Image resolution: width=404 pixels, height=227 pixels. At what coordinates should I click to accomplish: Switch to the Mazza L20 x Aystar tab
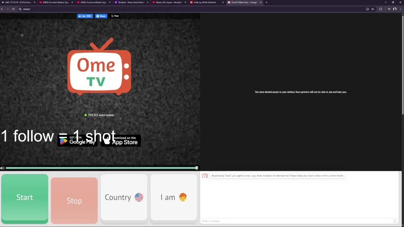click(169, 2)
